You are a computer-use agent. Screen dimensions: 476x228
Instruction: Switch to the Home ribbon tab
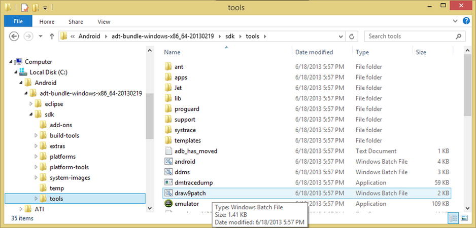click(47, 21)
